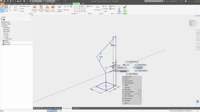Click the ViewCube in the canvas corner

[x=193, y=24]
